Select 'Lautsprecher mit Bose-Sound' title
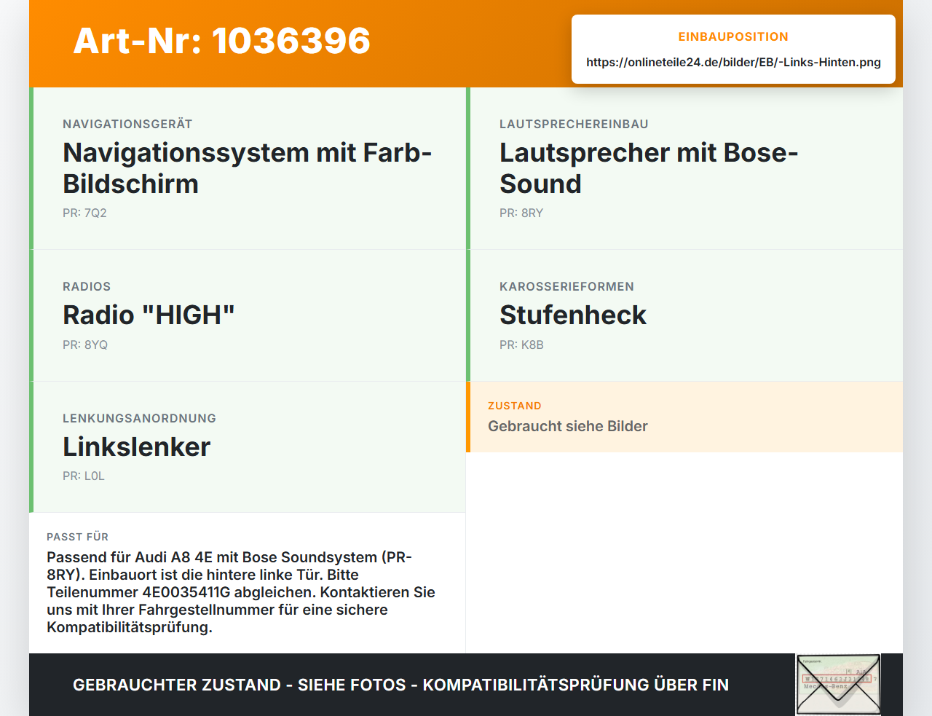Screen dimensions: 932x716 coord(649,168)
